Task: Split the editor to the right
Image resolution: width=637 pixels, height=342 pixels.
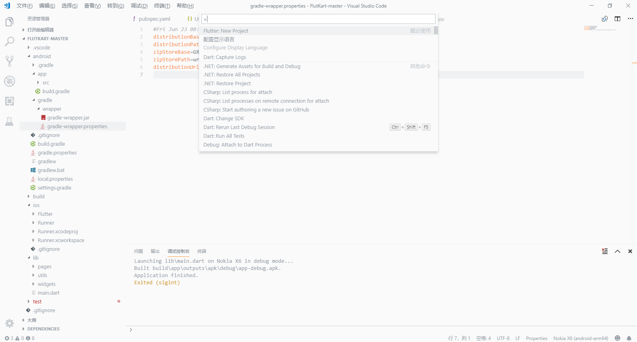Action: pyautogui.click(x=617, y=19)
